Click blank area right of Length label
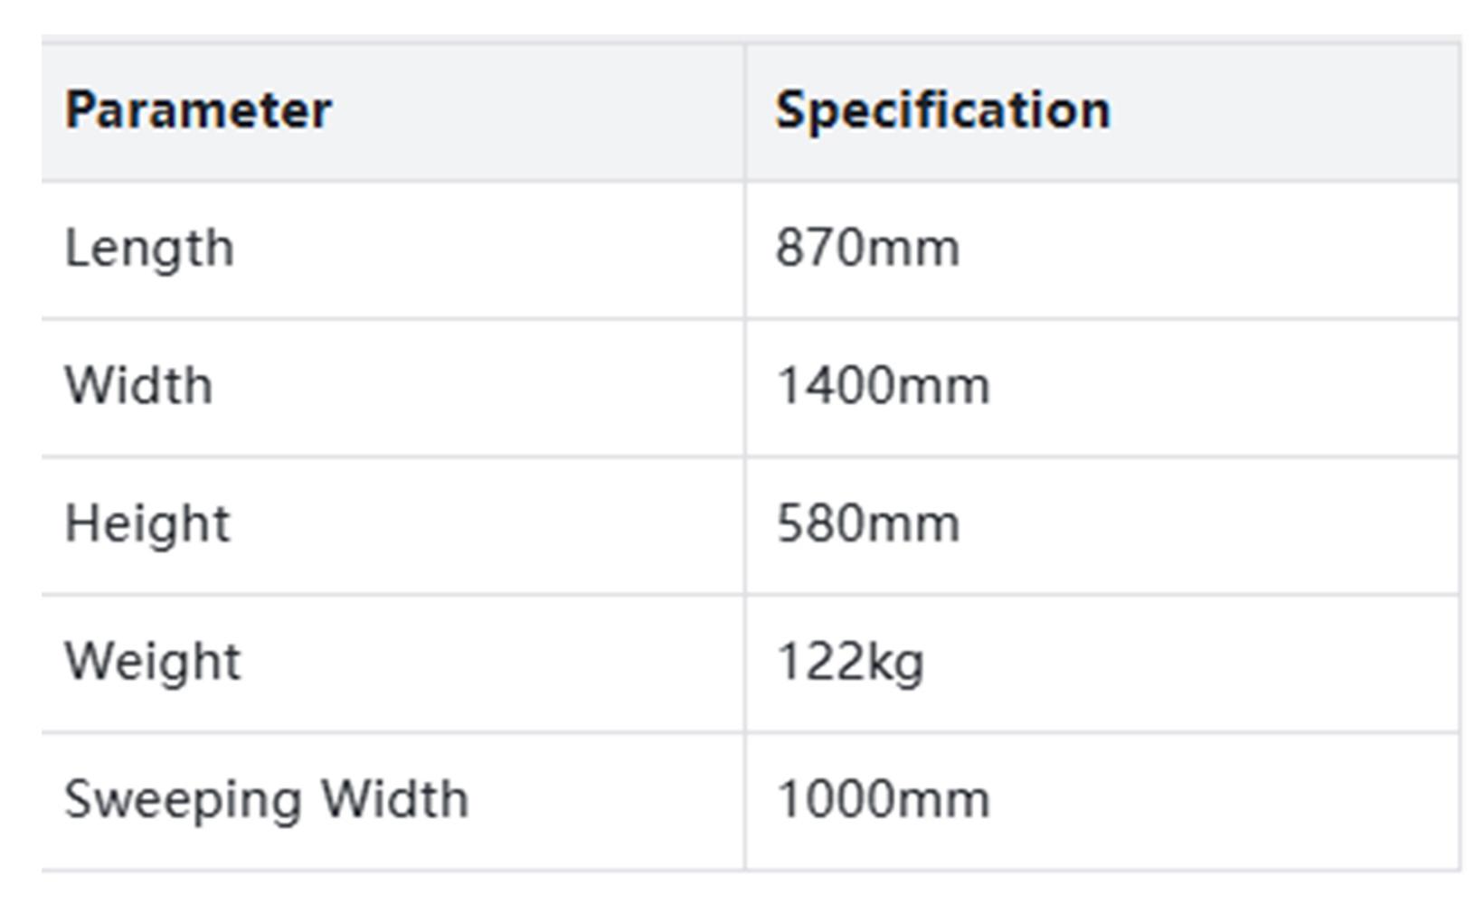This screenshot has height=904, width=1484. tap(488, 249)
